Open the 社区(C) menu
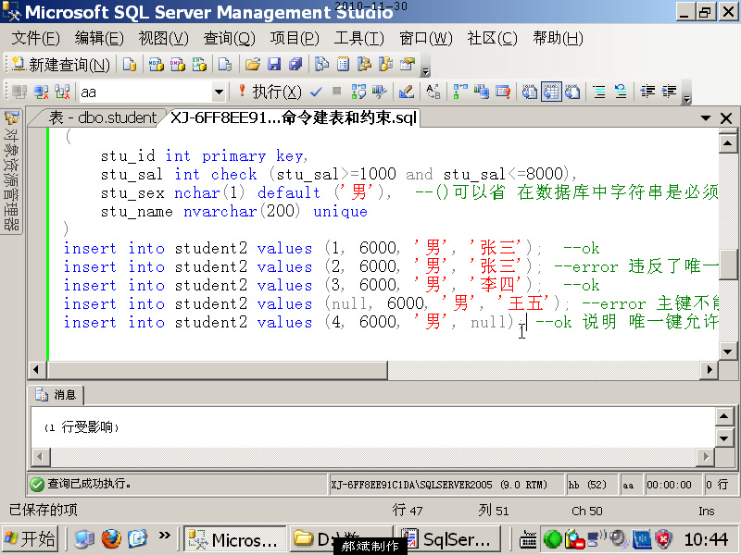741x555 pixels. coord(492,38)
